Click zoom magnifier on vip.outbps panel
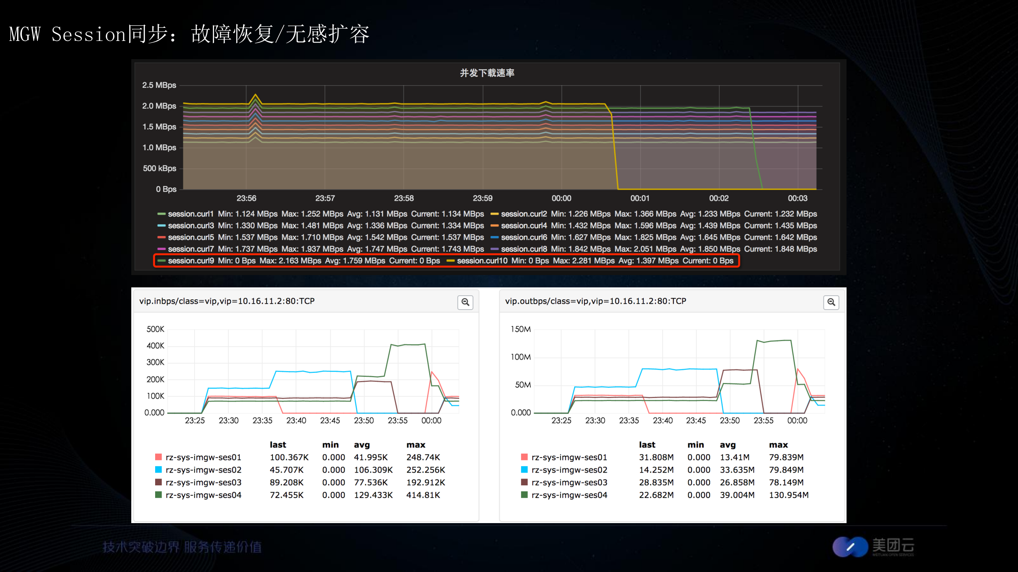1018x572 pixels. pos(831,302)
